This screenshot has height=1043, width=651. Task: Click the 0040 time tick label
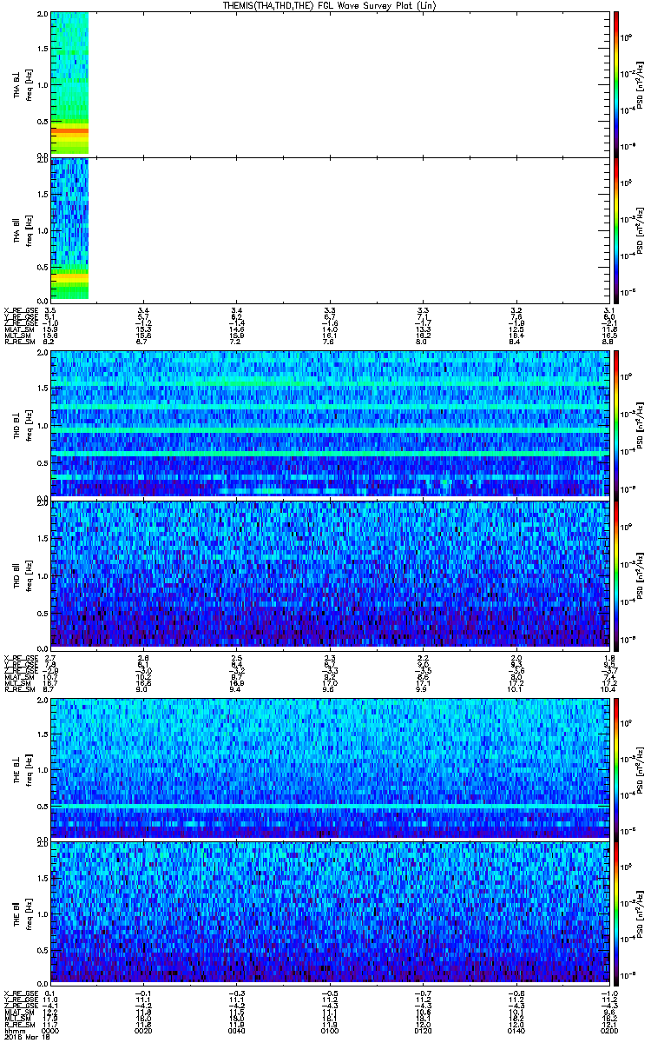click(237, 1029)
